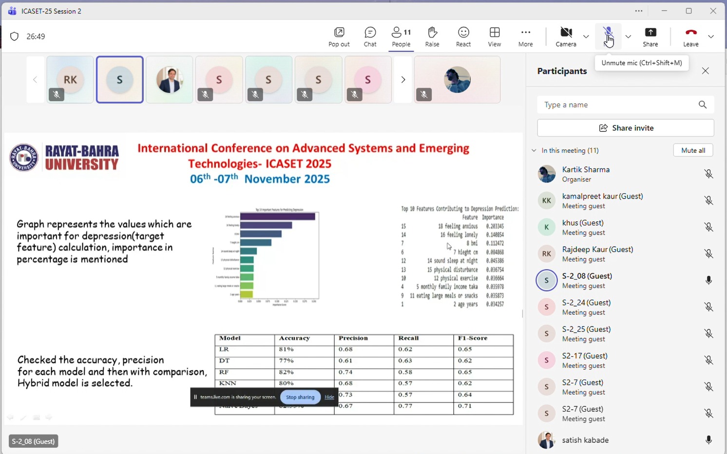Toggle kamalpreet kaur's mic icon
727x454 pixels.
click(x=708, y=200)
